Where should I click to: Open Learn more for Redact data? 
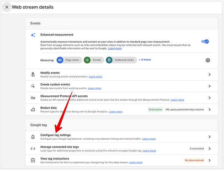pyautogui.click(x=116, y=112)
